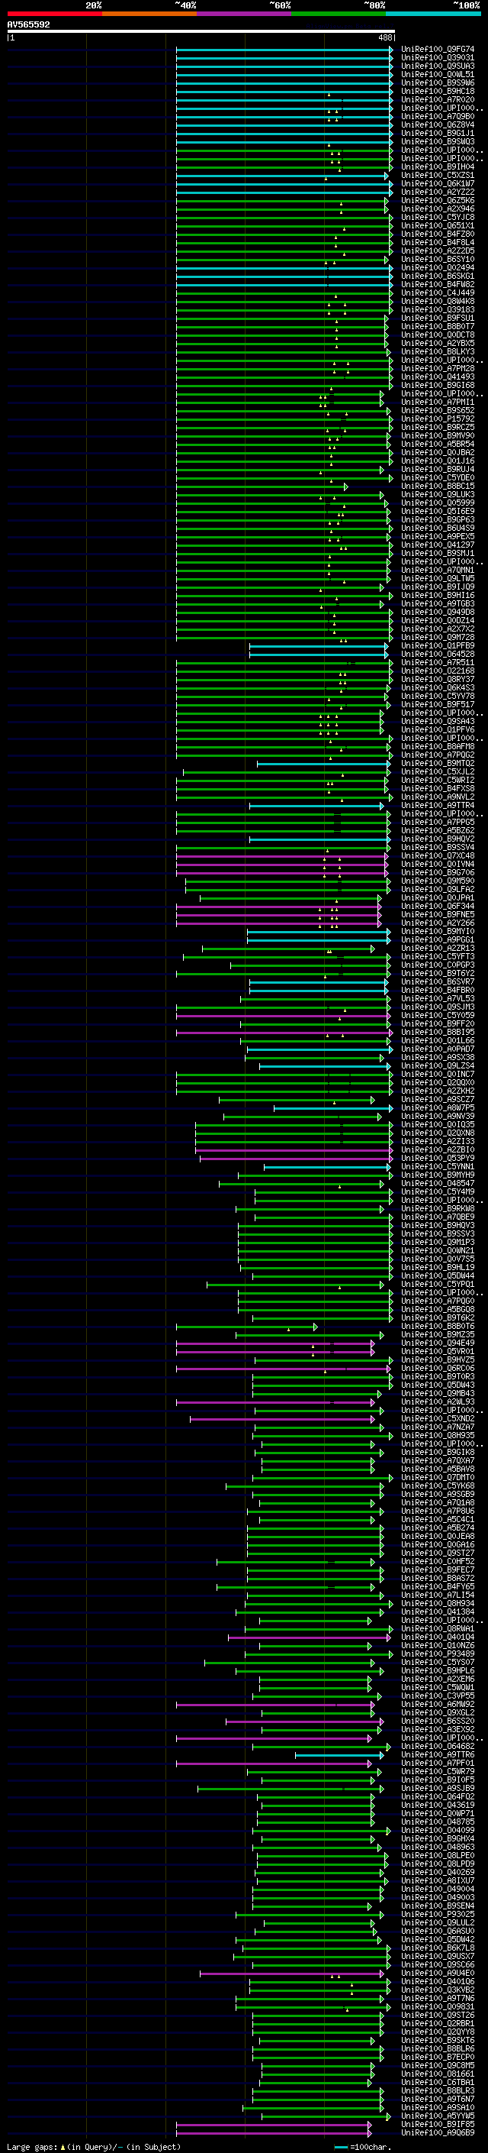
Task: Click the purple ~60% identity legend segment
Action: (245, 14)
